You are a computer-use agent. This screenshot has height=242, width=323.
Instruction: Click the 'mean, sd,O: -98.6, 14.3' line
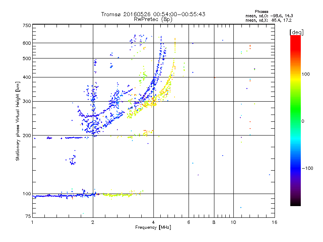tap(269, 16)
